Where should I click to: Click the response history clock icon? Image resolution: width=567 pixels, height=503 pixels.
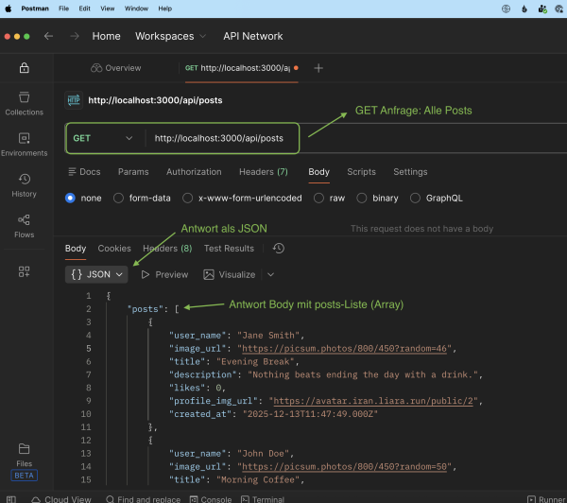(x=278, y=249)
